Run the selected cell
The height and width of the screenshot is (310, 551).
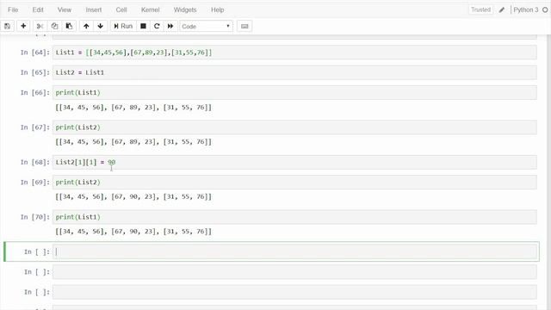123,27
